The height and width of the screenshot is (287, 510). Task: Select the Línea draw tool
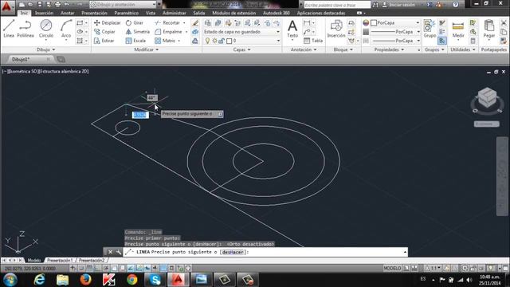pos(9,29)
